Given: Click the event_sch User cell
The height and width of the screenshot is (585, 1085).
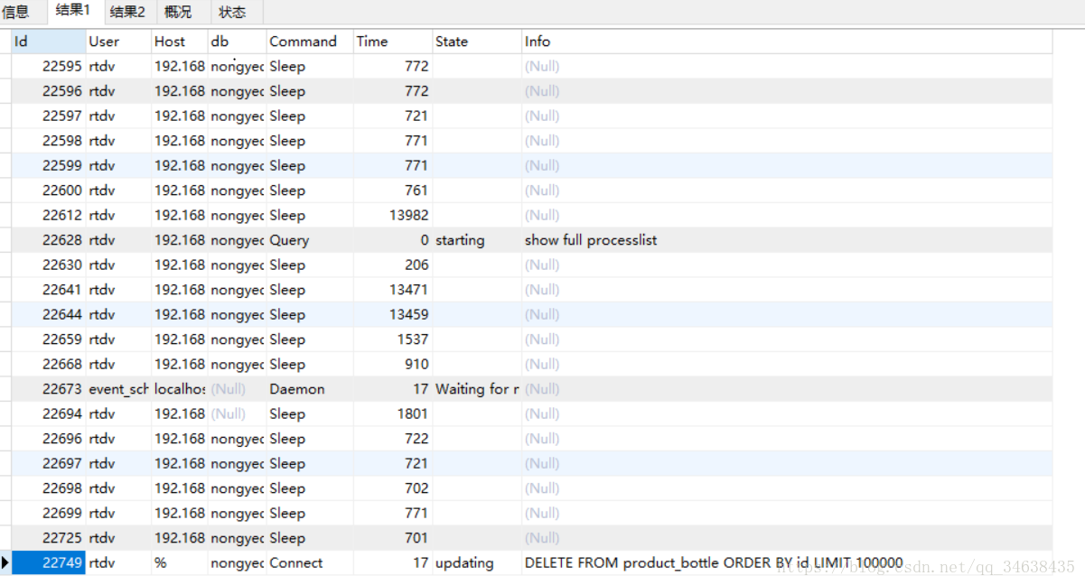Looking at the screenshot, I should (x=118, y=389).
